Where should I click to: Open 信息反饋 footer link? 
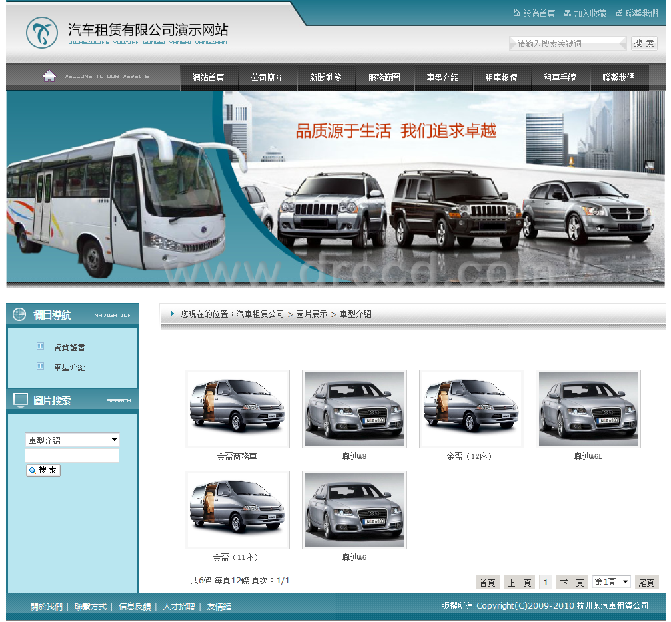click(x=135, y=607)
